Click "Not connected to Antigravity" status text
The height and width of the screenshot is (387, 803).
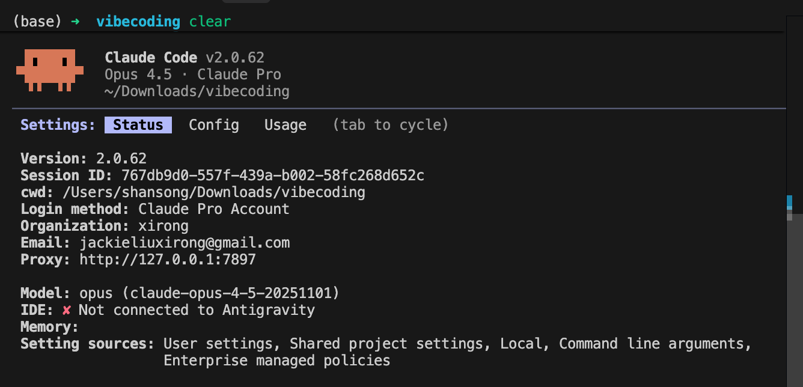197,310
